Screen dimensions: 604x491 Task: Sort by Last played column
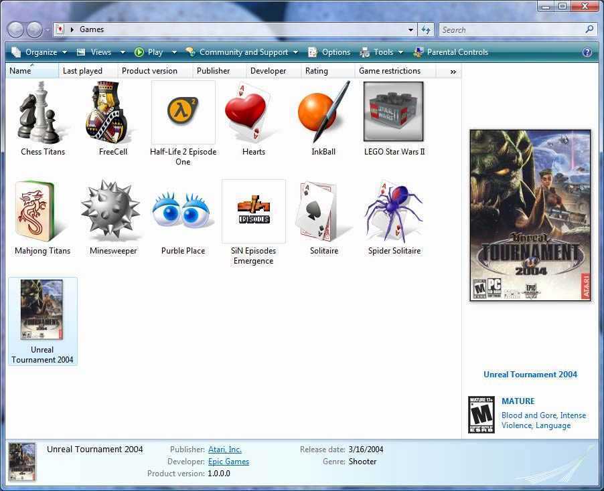pyautogui.click(x=88, y=71)
